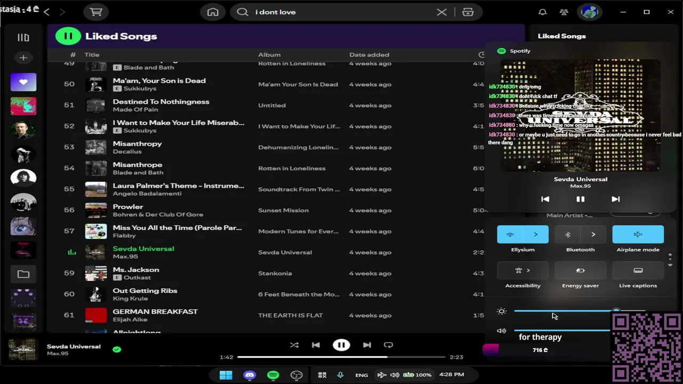Open the user profile avatar menu
683x384 pixels.
click(x=589, y=12)
